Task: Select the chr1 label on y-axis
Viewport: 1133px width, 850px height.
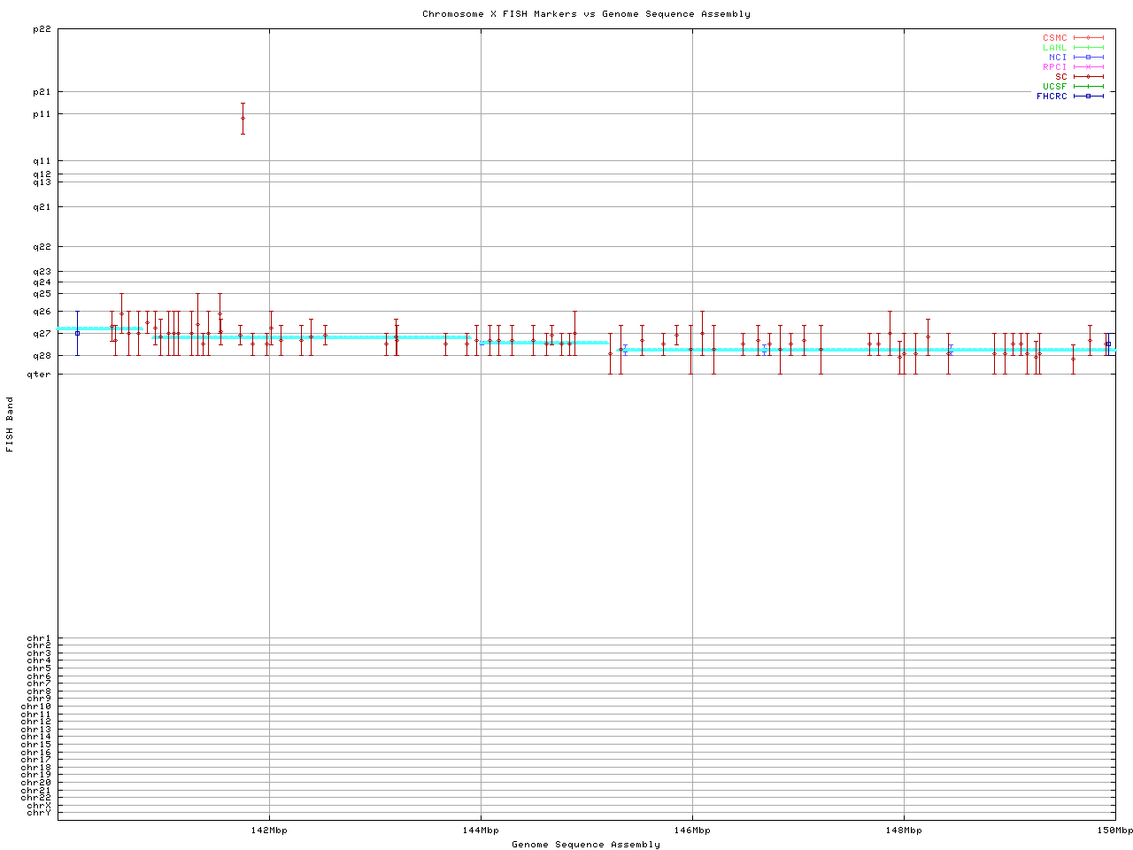Action: (x=39, y=638)
